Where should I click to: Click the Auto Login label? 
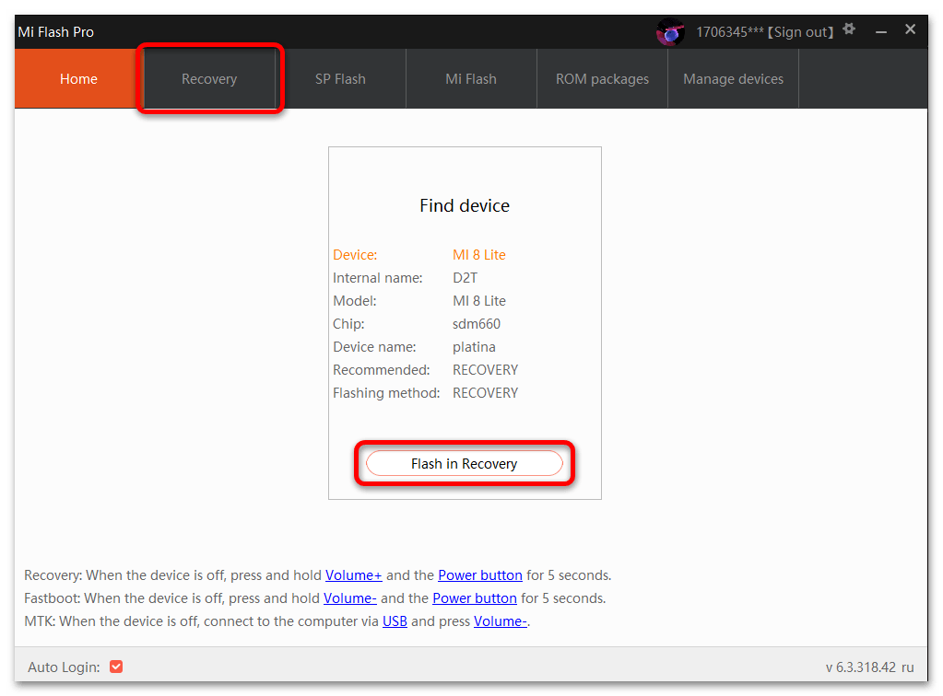coord(64,667)
